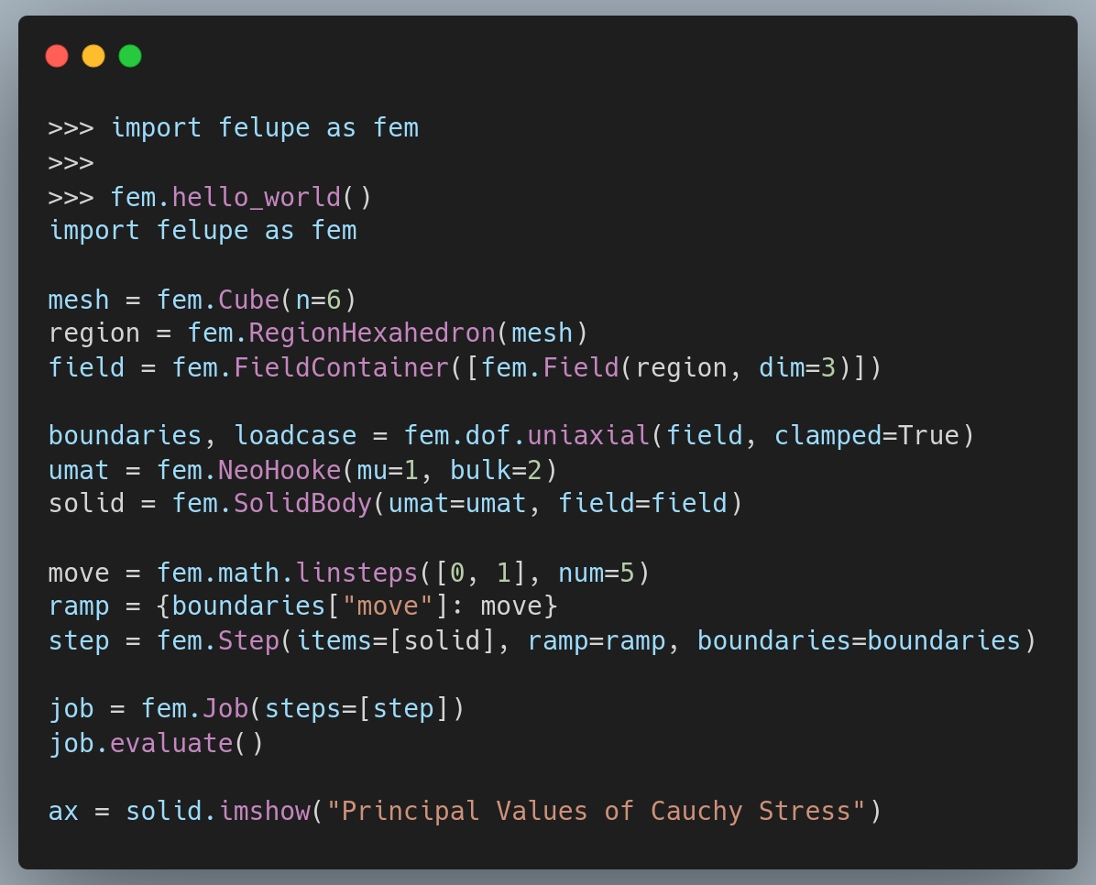This screenshot has width=1096, height=885.
Task: Click "clamped=True" argument
Action: pyautogui.click(x=867, y=435)
